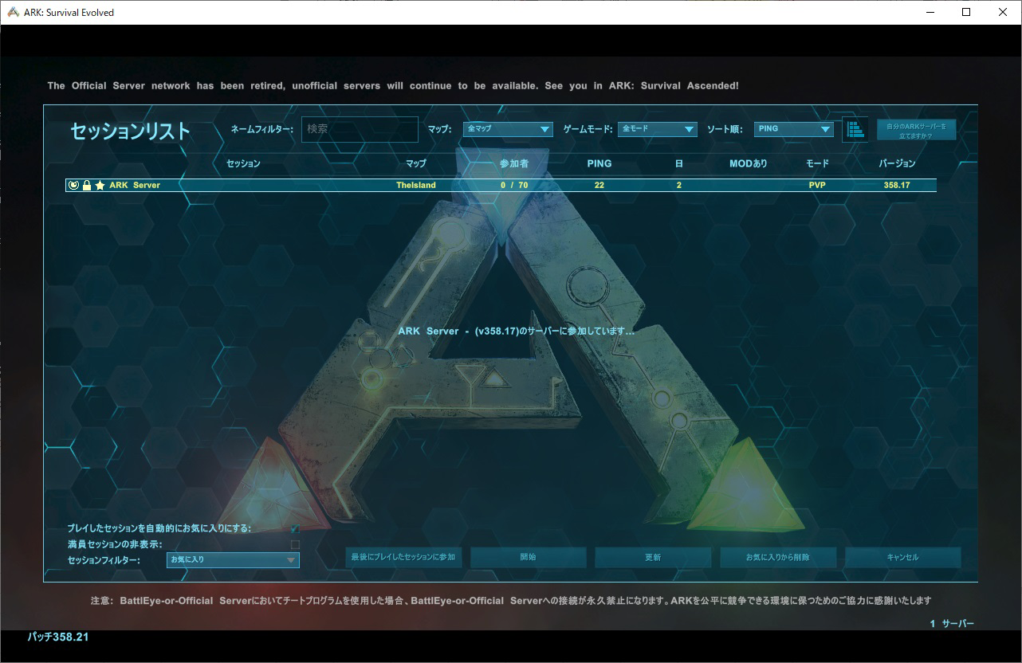Click the お気に入りから削除 button
The height and width of the screenshot is (663, 1022).
tap(777, 557)
